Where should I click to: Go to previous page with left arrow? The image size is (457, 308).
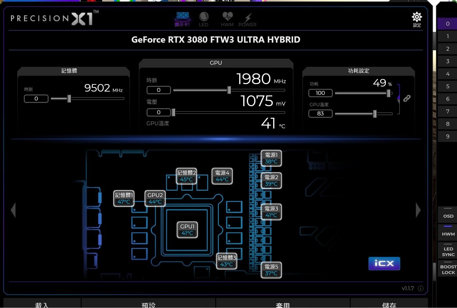[x=13, y=210]
